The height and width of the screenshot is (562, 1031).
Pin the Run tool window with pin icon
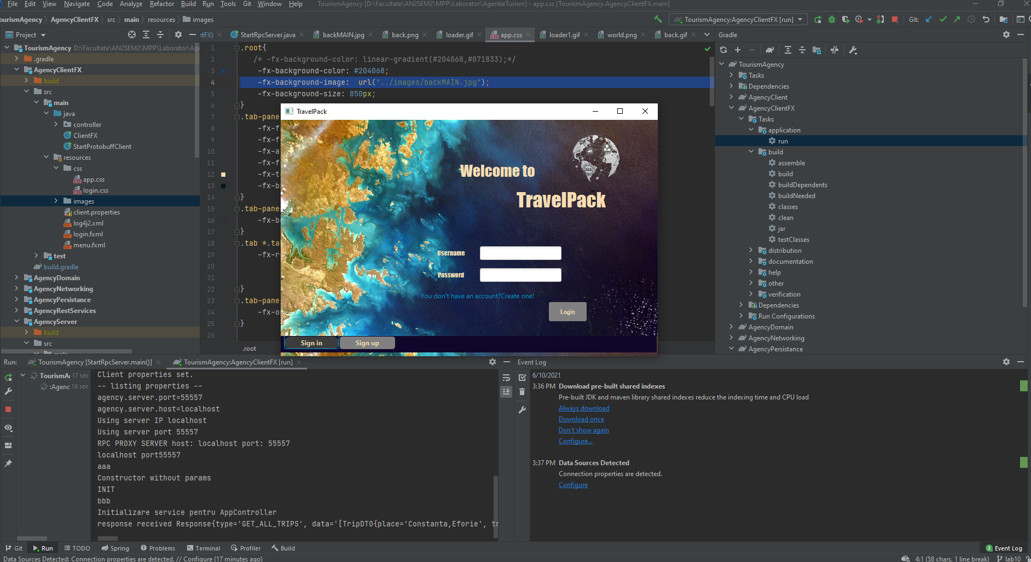[x=9, y=463]
